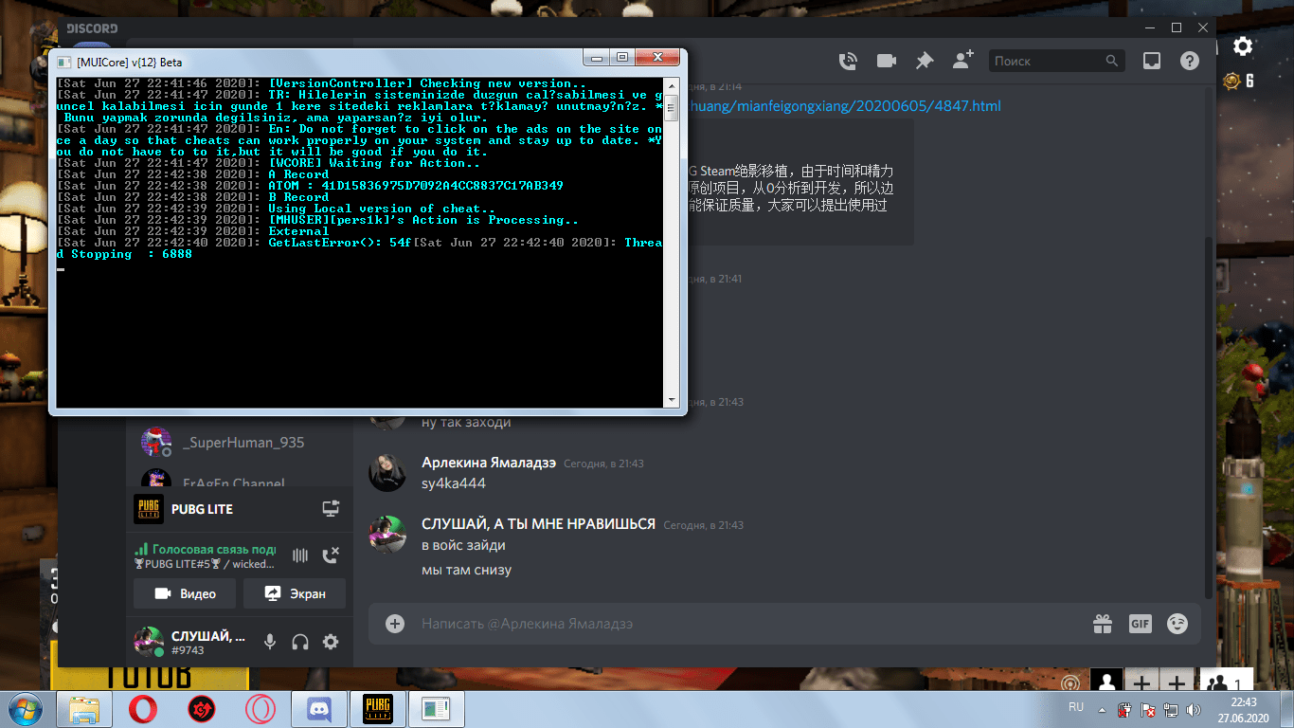
Task: Click Арлекина Ямаладзэ avatar in chat
Action: point(387,472)
